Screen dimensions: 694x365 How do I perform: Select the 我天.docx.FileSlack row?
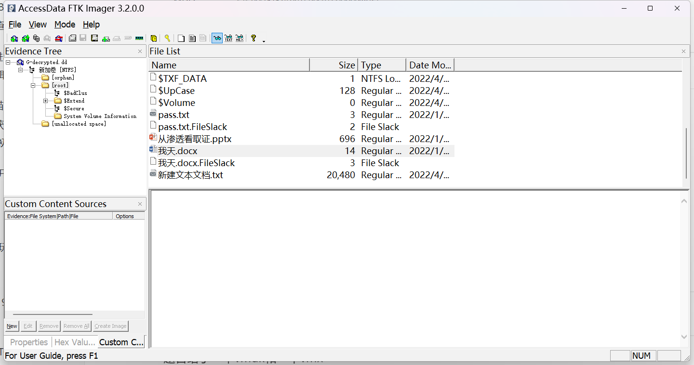point(301,163)
